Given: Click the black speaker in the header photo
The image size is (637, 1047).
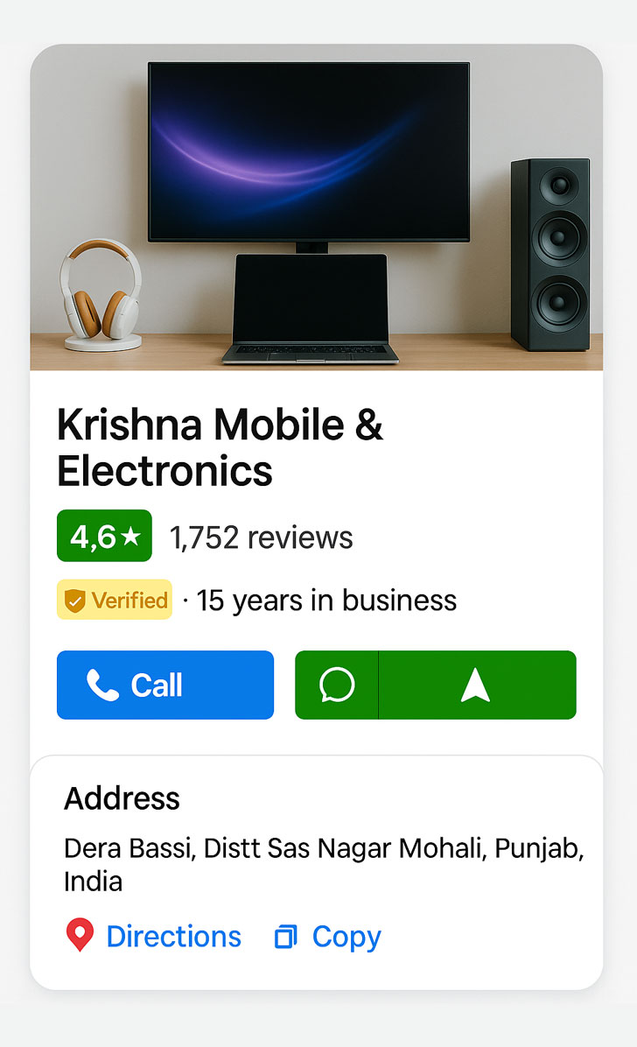Looking at the screenshot, I should pyautogui.click(x=550, y=255).
